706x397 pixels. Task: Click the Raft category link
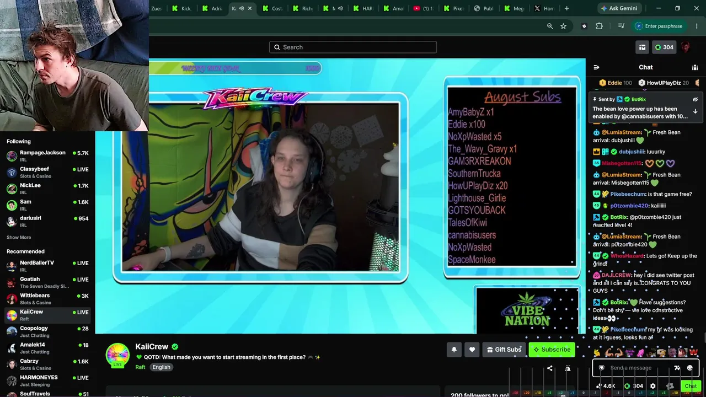(140, 367)
